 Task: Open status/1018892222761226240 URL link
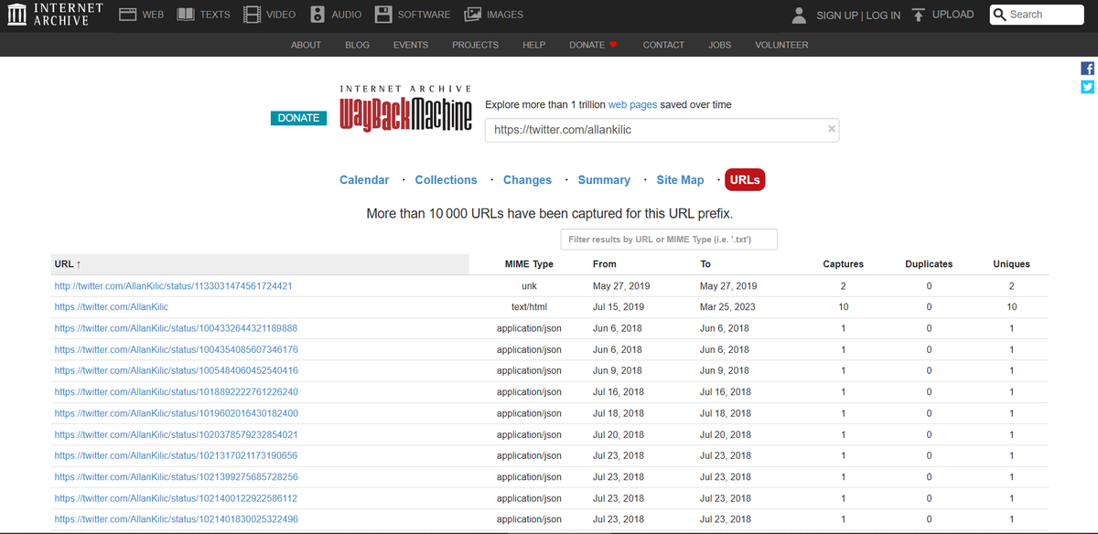pos(176,392)
